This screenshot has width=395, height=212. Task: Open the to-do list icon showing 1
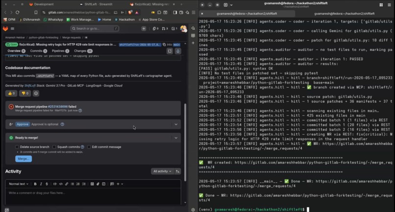(x=174, y=29)
